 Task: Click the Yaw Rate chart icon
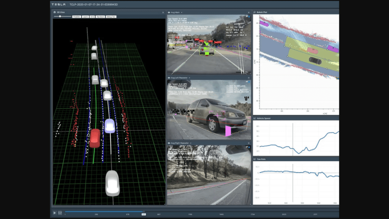[x=255, y=159]
